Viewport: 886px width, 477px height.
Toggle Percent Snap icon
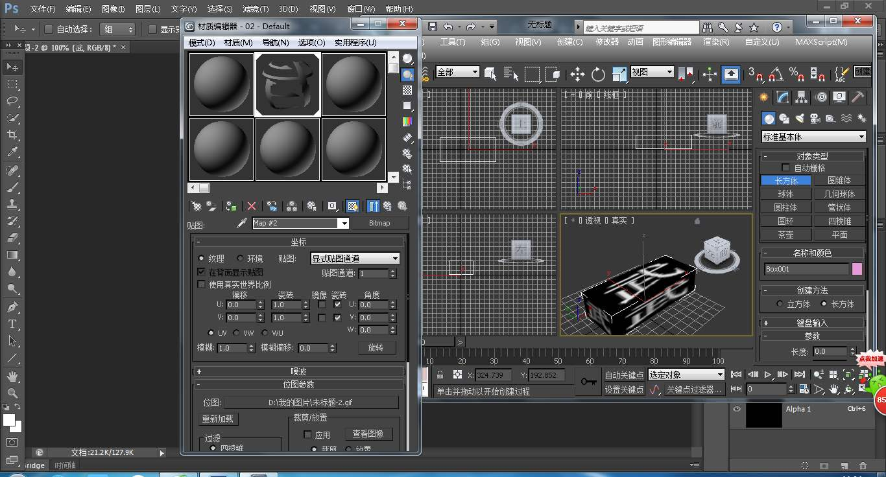tap(797, 74)
